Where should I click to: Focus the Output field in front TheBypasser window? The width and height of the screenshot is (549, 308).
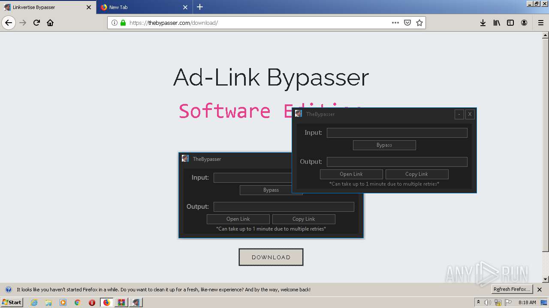pos(397,162)
